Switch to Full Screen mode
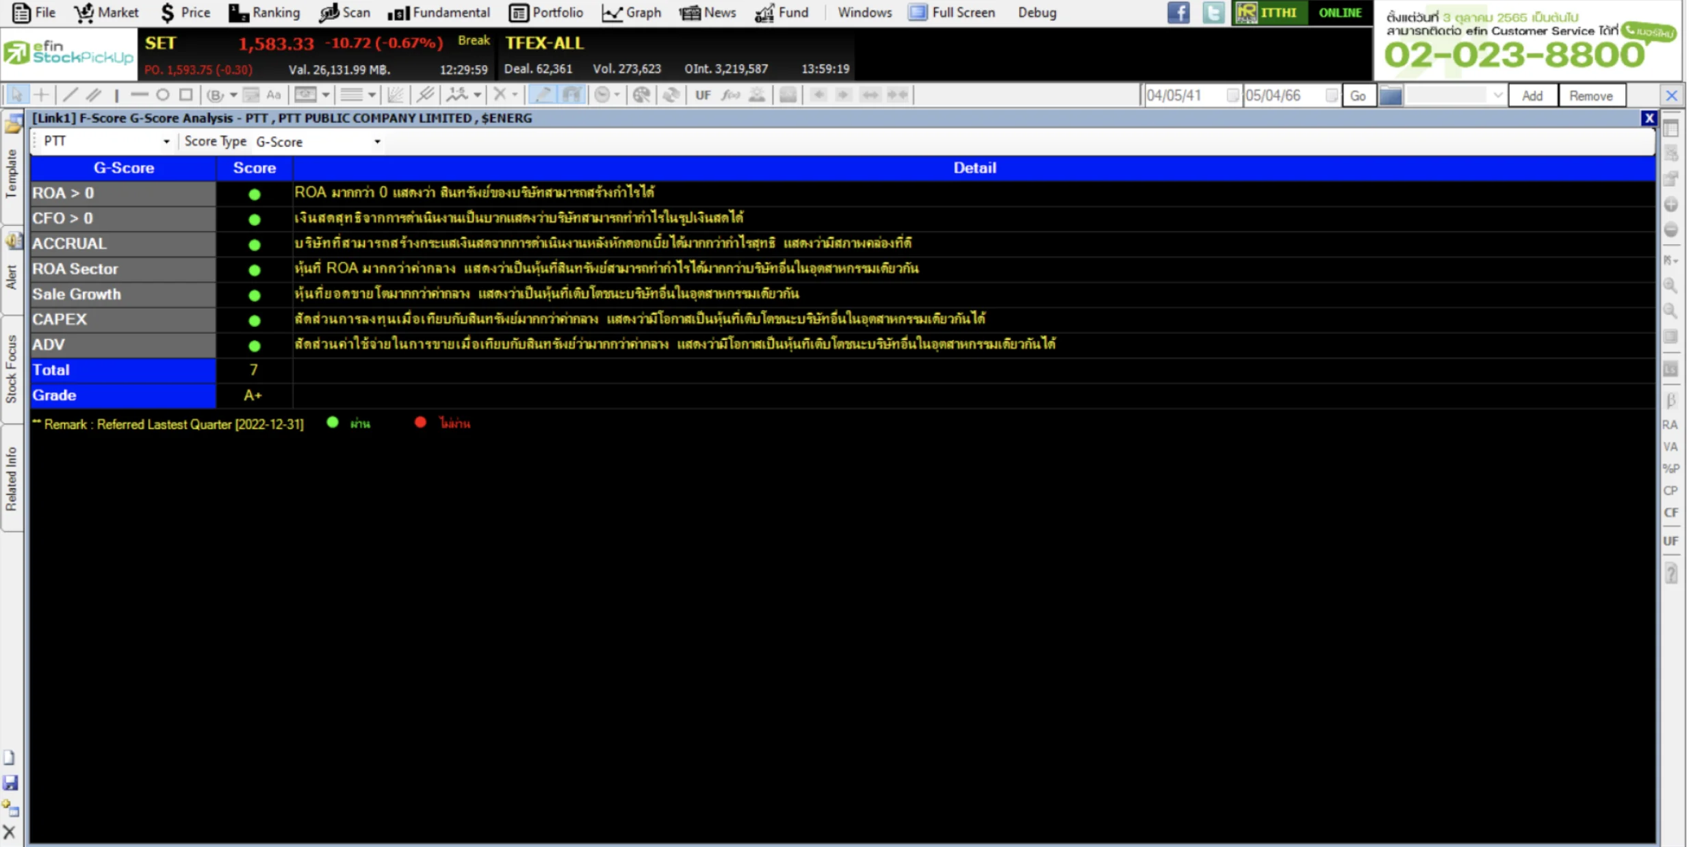The image size is (1689, 847). 951,12
